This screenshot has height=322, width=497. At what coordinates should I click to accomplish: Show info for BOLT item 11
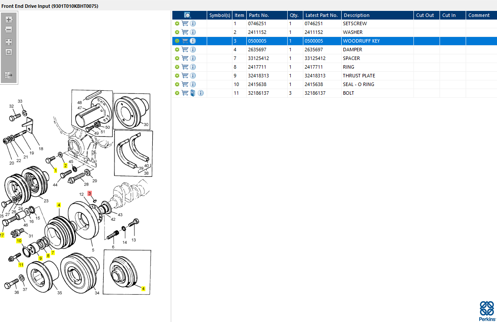tap(201, 93)
